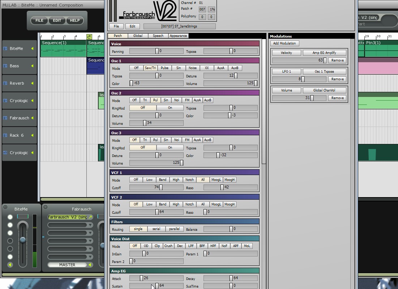Mute the Fabrausch track with its speaker icon

click(x=33, y=118)
